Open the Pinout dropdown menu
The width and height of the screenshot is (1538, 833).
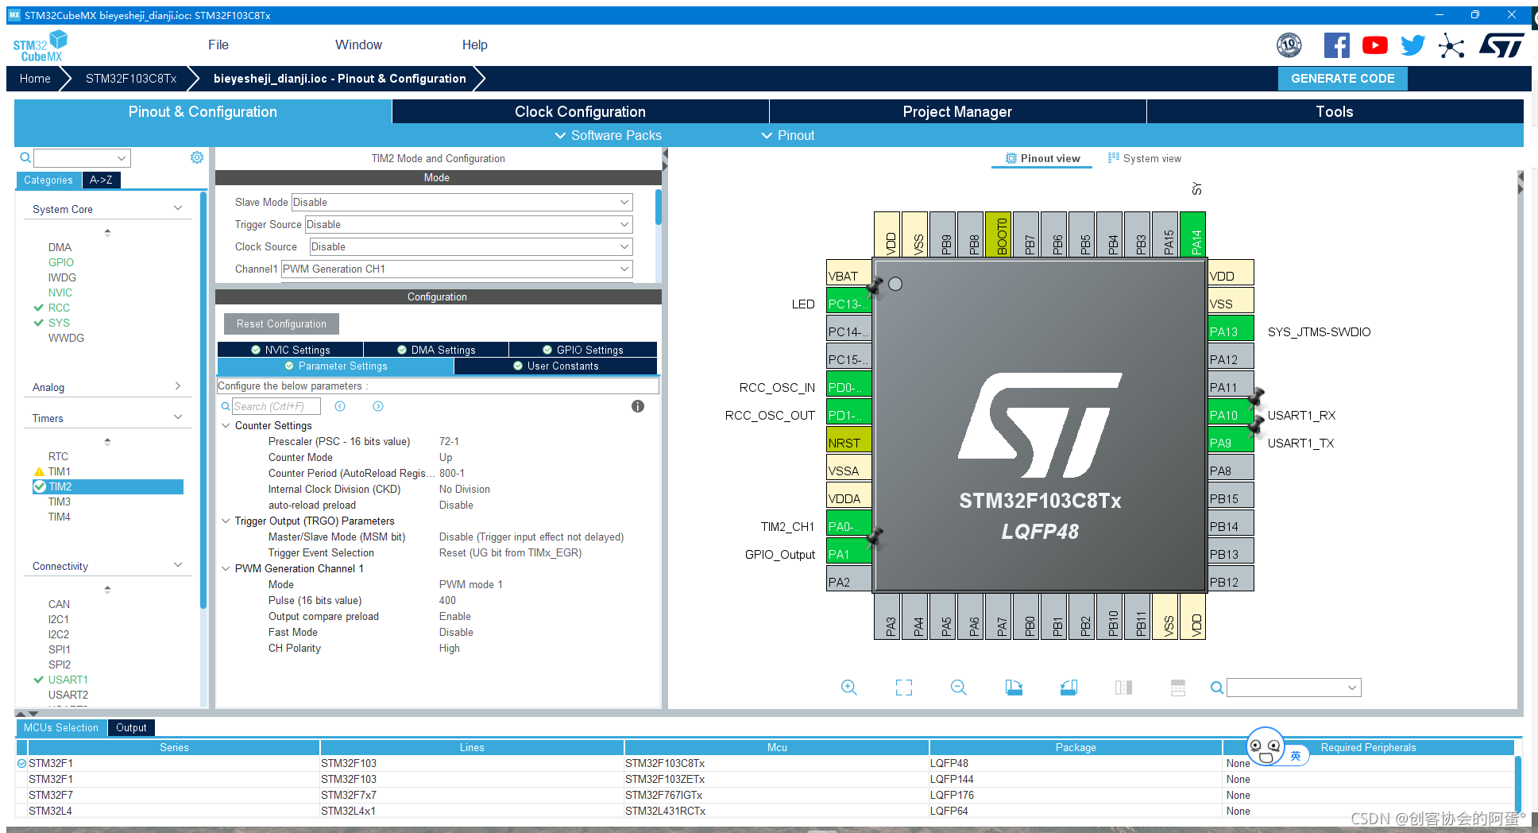[x=788, y=135]
